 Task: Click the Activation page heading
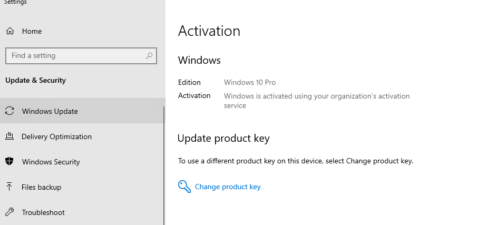(x=209, y=31)
